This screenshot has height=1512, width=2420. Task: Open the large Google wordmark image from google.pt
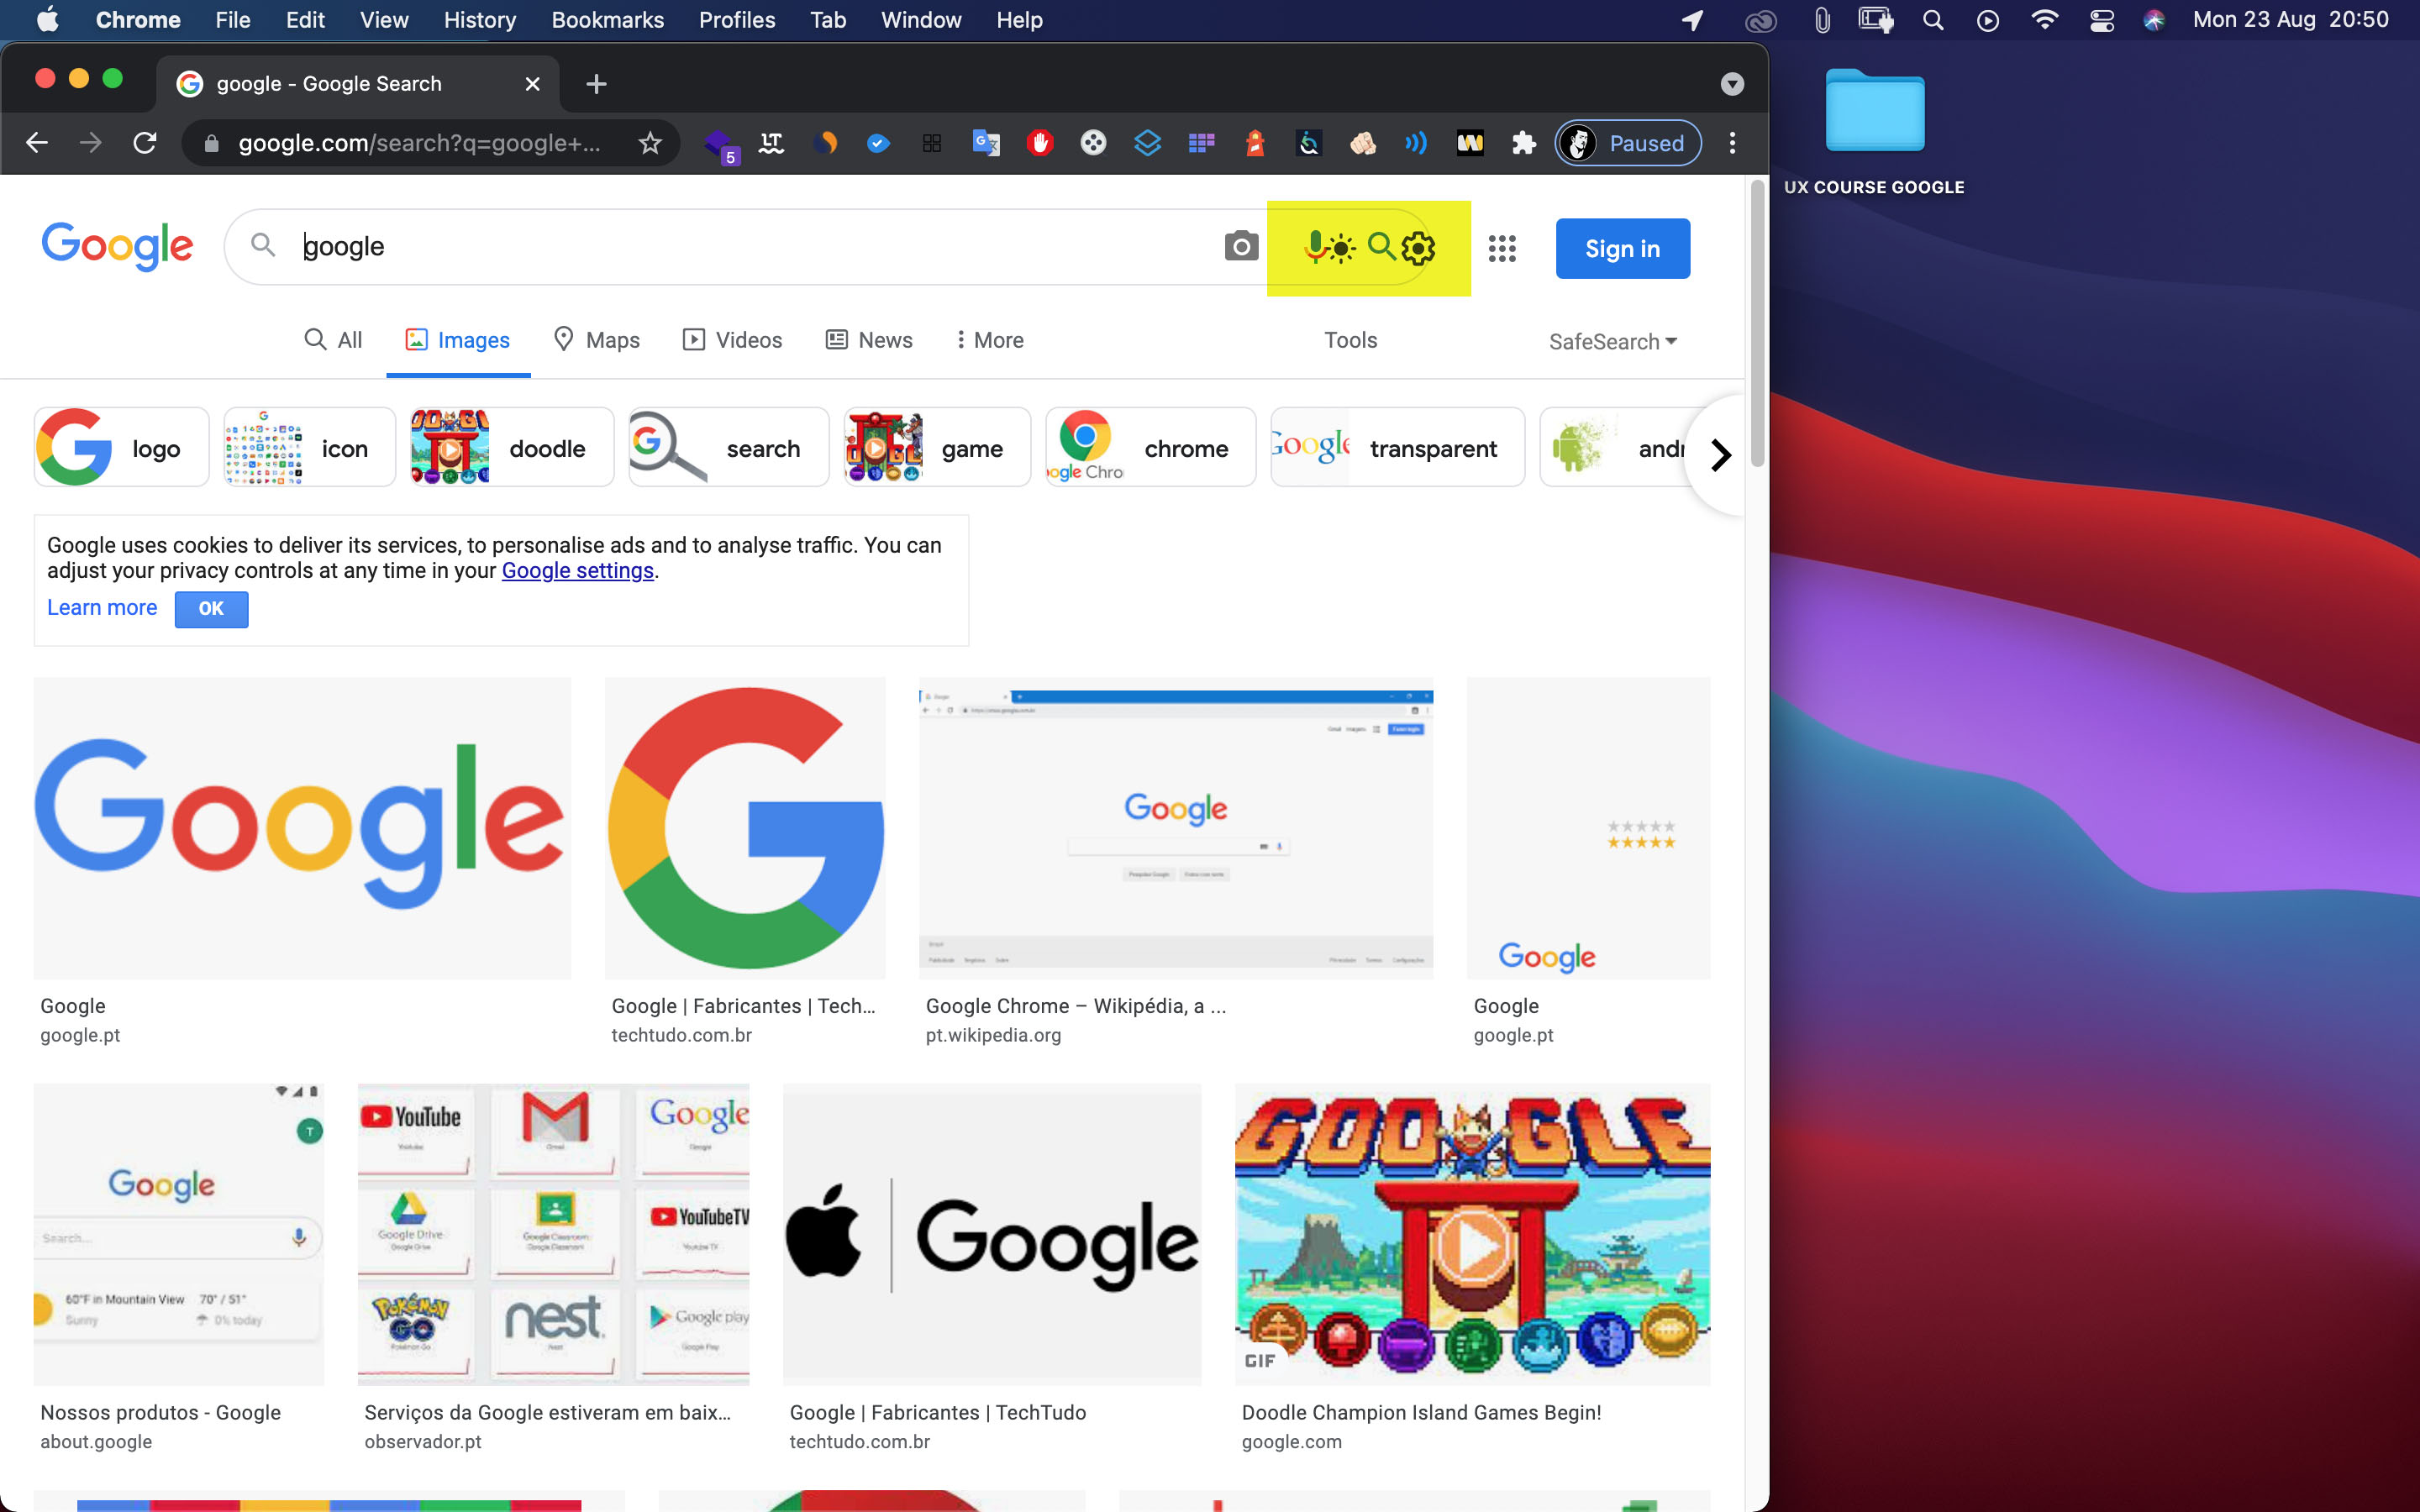pyautogui.click(x=302, y=828)
